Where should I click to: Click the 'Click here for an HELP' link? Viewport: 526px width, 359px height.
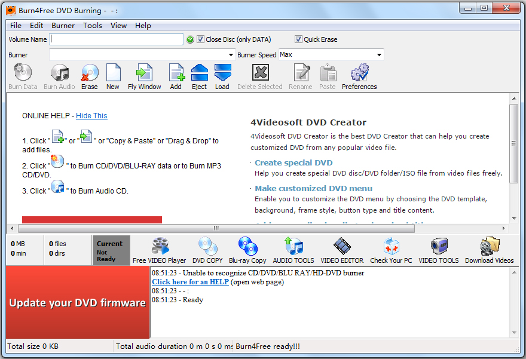pyautogui.click(x=190, y=282)
